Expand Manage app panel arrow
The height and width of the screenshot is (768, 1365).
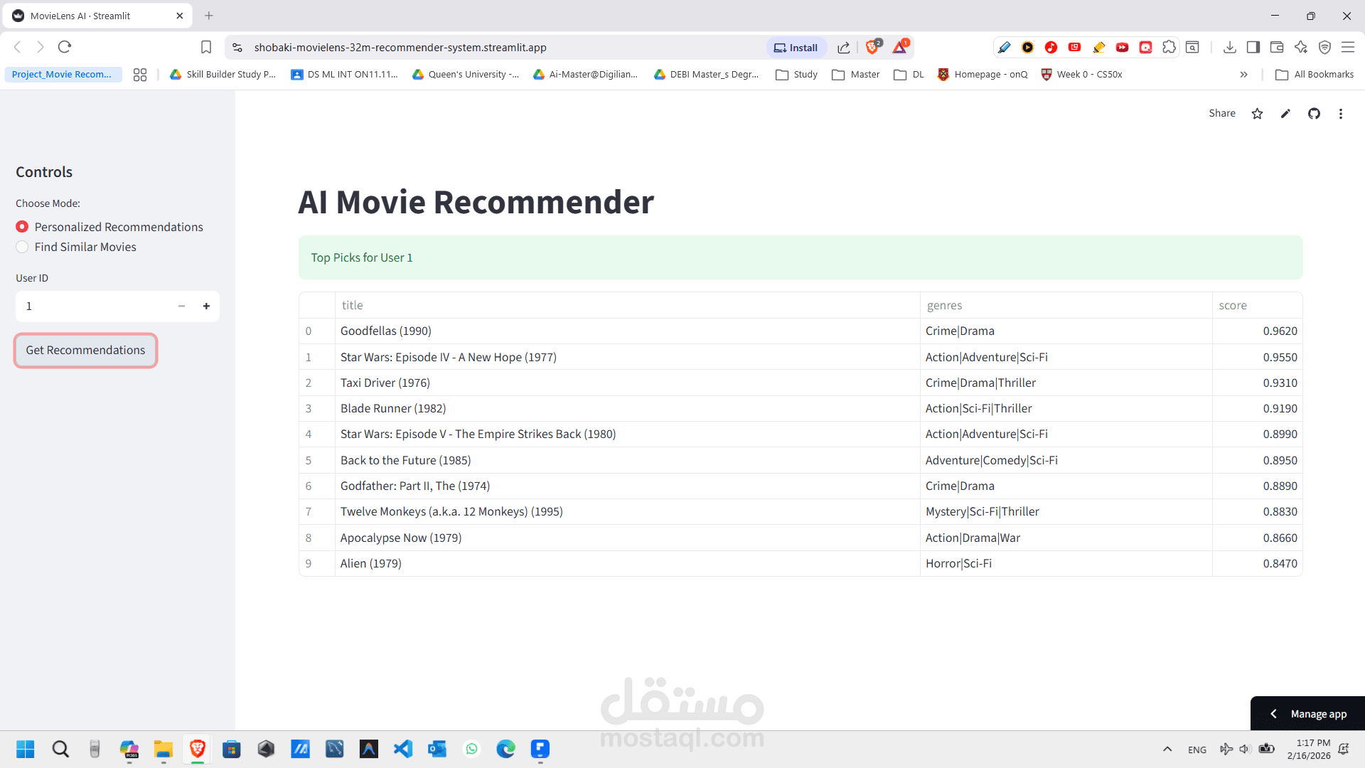pyautogui.click(x=1273, y=714)
